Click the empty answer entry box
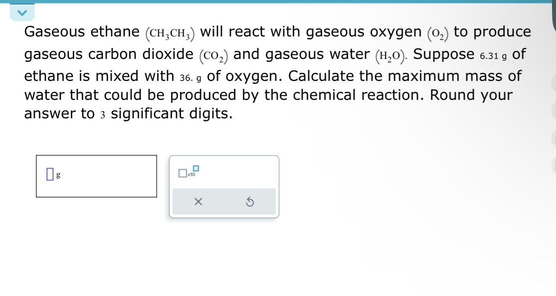Viewport: 556px width, 296px height. click(x=96, y=175)
